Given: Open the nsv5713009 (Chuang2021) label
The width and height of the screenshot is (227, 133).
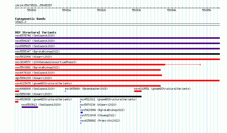Looking at the screenshot, I should [x=98, y=115].
